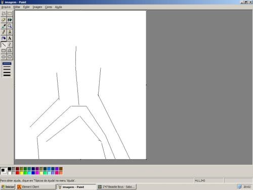The width and height of the screenshot is (253, 190).
Task: Click the Iniciar start button
Action: pyautogui.click(x=8, y=187)
